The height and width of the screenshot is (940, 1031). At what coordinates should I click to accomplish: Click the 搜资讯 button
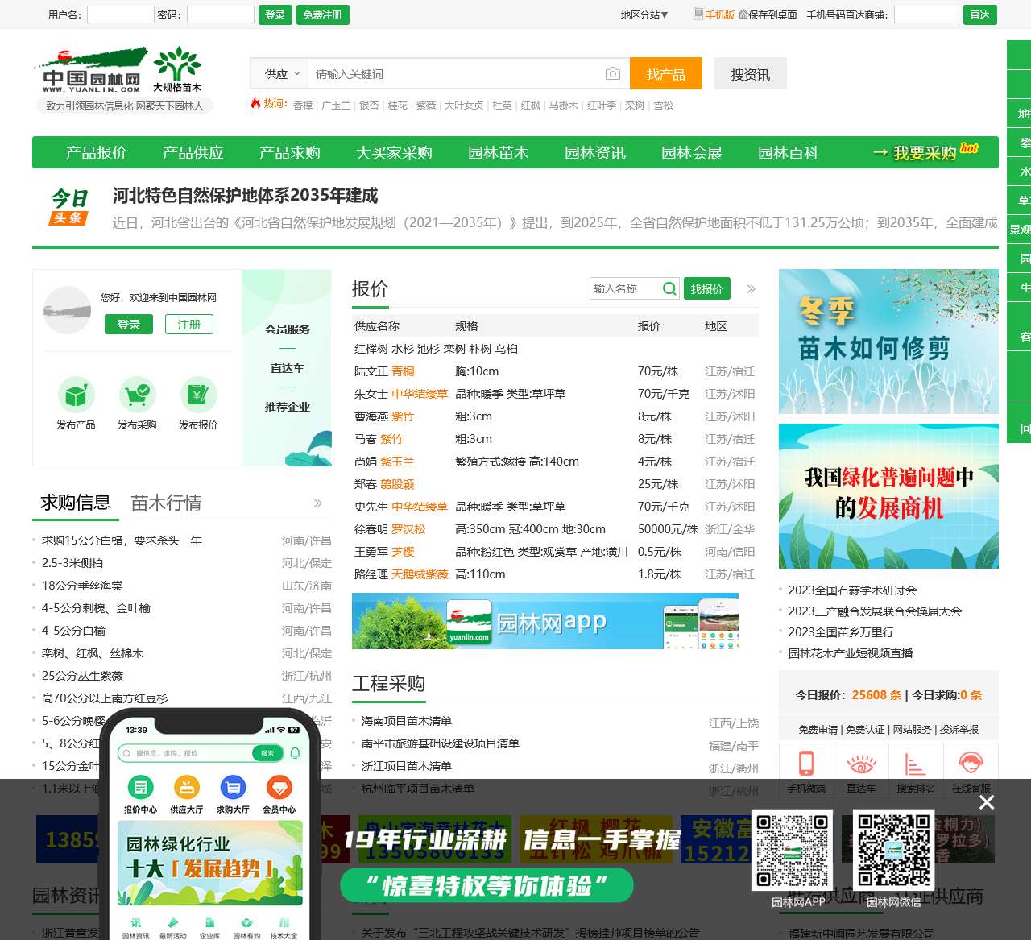[x=751, y=74]
